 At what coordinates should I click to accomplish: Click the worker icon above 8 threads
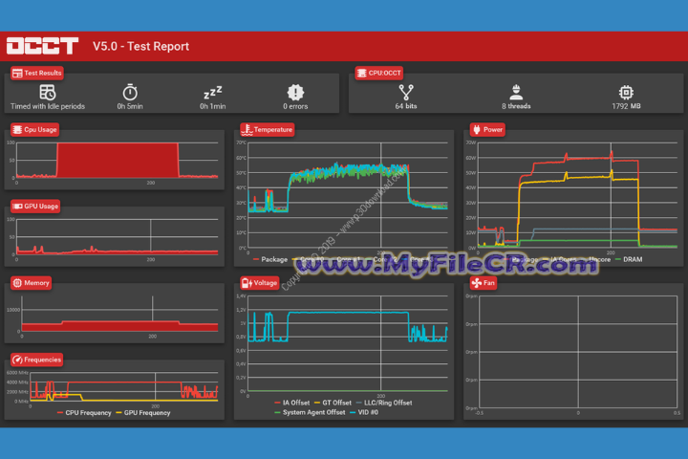tap(516, 92)
